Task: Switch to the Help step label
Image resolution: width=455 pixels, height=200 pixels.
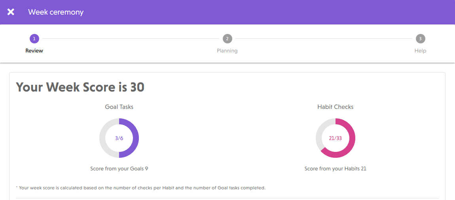Action: click(x=420, y=50)
